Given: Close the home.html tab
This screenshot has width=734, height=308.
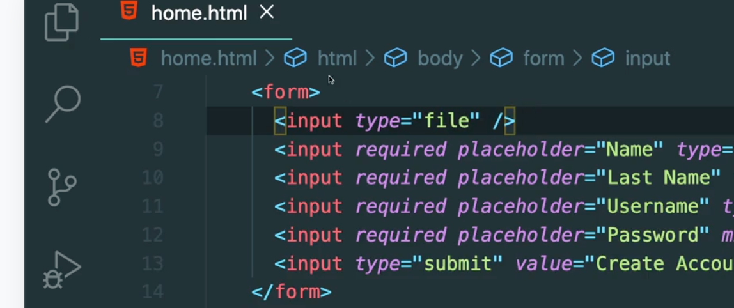Looking at the screenshot, I should (267, 12).
